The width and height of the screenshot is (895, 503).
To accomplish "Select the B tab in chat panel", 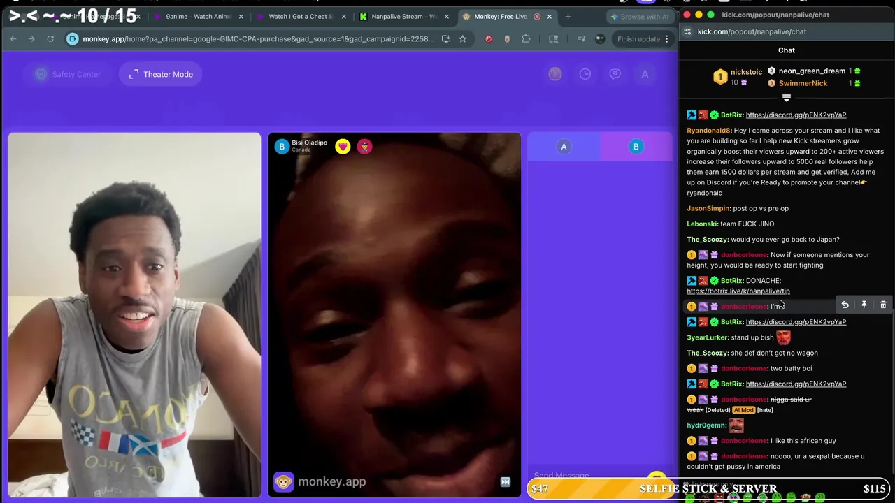I will coord(636,147).
